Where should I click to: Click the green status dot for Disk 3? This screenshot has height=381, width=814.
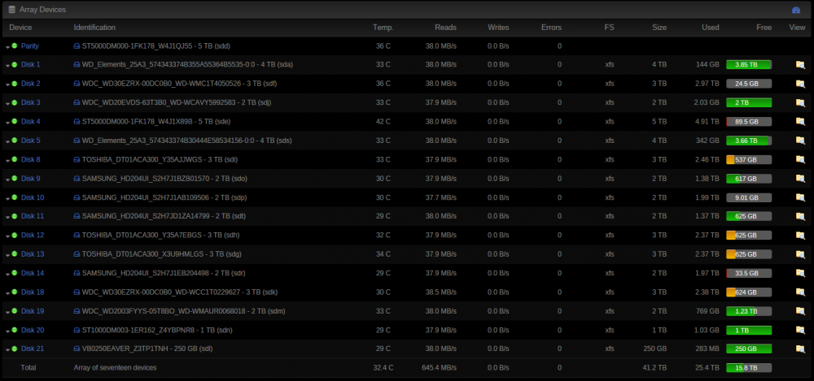point(15,102)
